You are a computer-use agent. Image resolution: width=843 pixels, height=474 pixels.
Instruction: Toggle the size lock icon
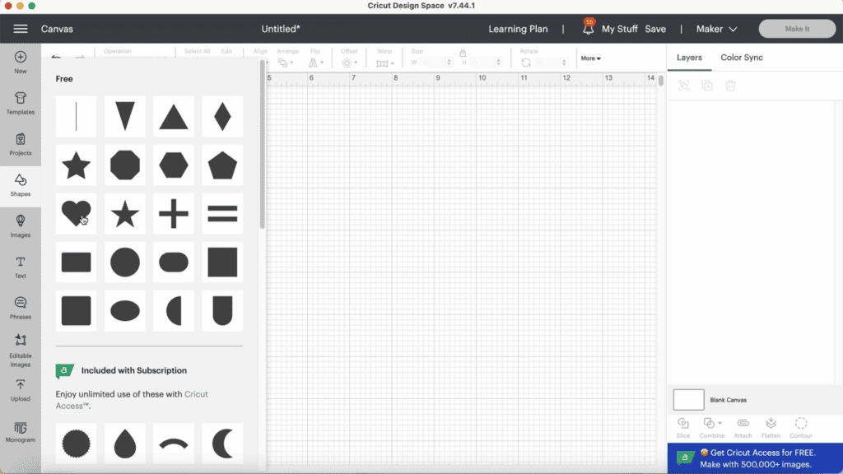463,53
